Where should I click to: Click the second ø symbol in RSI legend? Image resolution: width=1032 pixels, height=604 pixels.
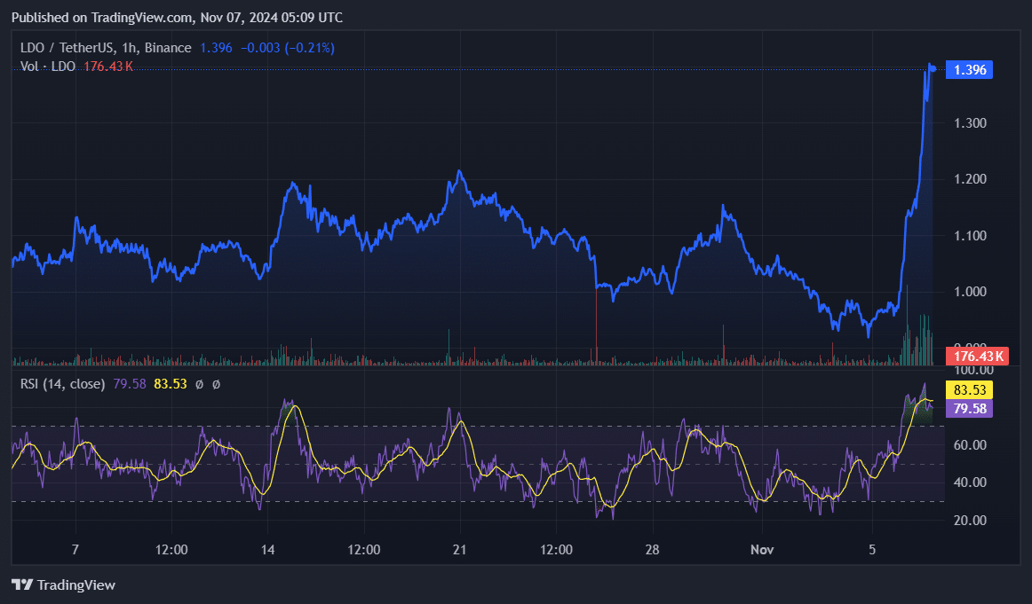pos(216,384)
